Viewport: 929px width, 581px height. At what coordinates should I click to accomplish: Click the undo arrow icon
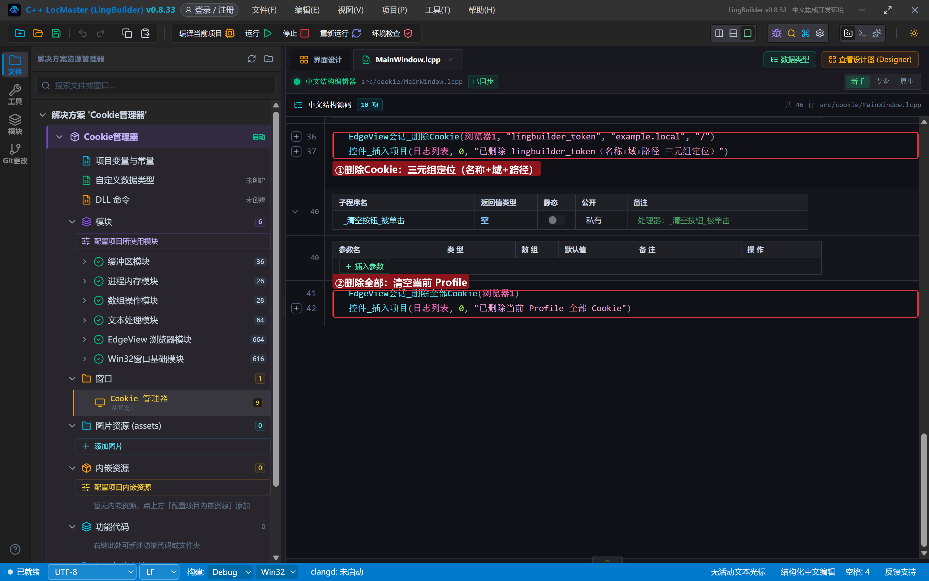coord(83,34)
